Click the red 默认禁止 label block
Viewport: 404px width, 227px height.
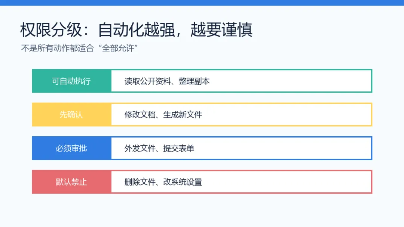71,182
